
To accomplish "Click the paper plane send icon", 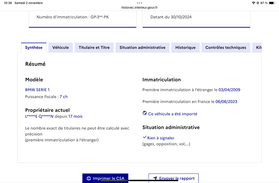I will 155,178.
